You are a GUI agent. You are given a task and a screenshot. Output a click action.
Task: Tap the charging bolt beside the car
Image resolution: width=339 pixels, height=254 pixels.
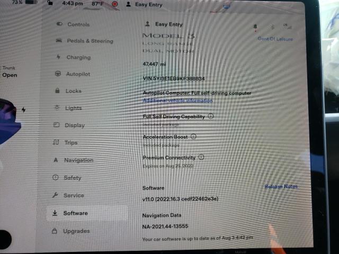[23, 110]
